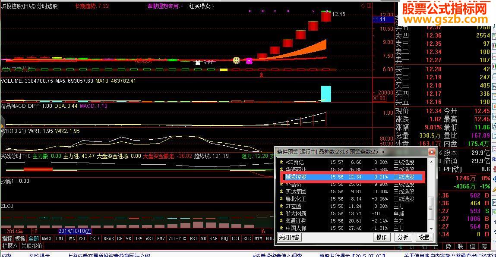Click the 卖一 price 12.27
The width and height of the screenshot is (496, 257).
(x=433, y=60)
